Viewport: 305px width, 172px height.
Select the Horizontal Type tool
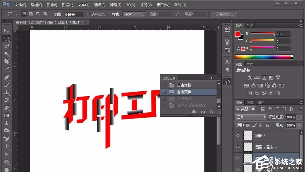(7, 147)
